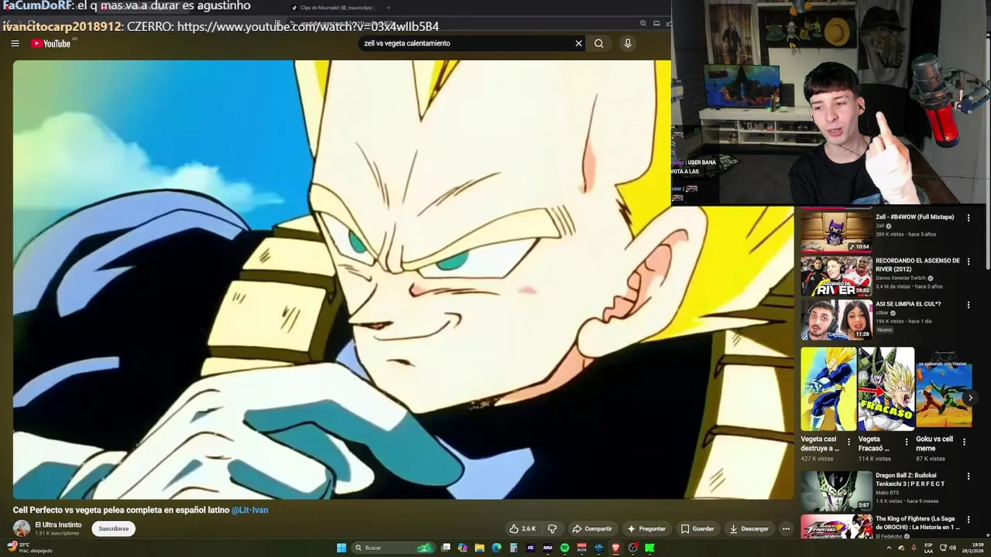This screenshot has height=557, width=991.
Task: Open the network tray icon
Action: click(x=943, y=548)
